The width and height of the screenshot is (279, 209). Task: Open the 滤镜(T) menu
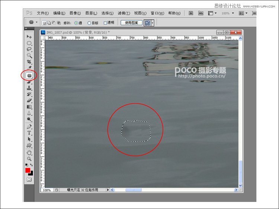(x=124, y=13)
